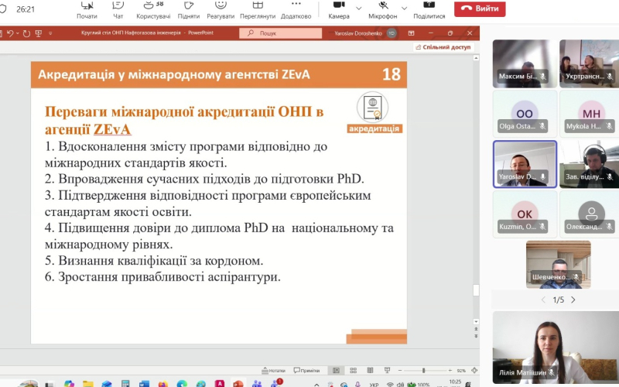Toggle the Нотатки notes pane

(x=274, y=371)
